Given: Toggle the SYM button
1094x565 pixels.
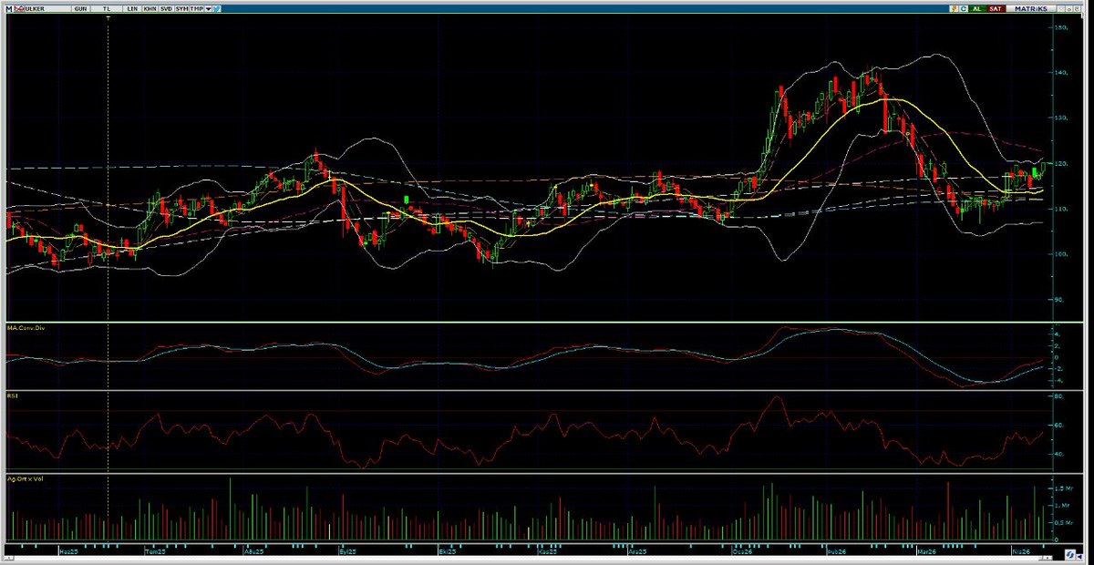Looking at the screenshot, I should (x=181, y=9).
